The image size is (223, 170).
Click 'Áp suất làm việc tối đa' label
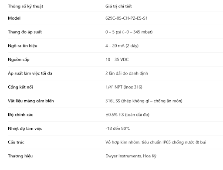[30, 73]
